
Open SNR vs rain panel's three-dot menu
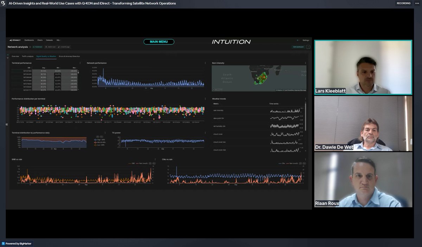(155, 159)
